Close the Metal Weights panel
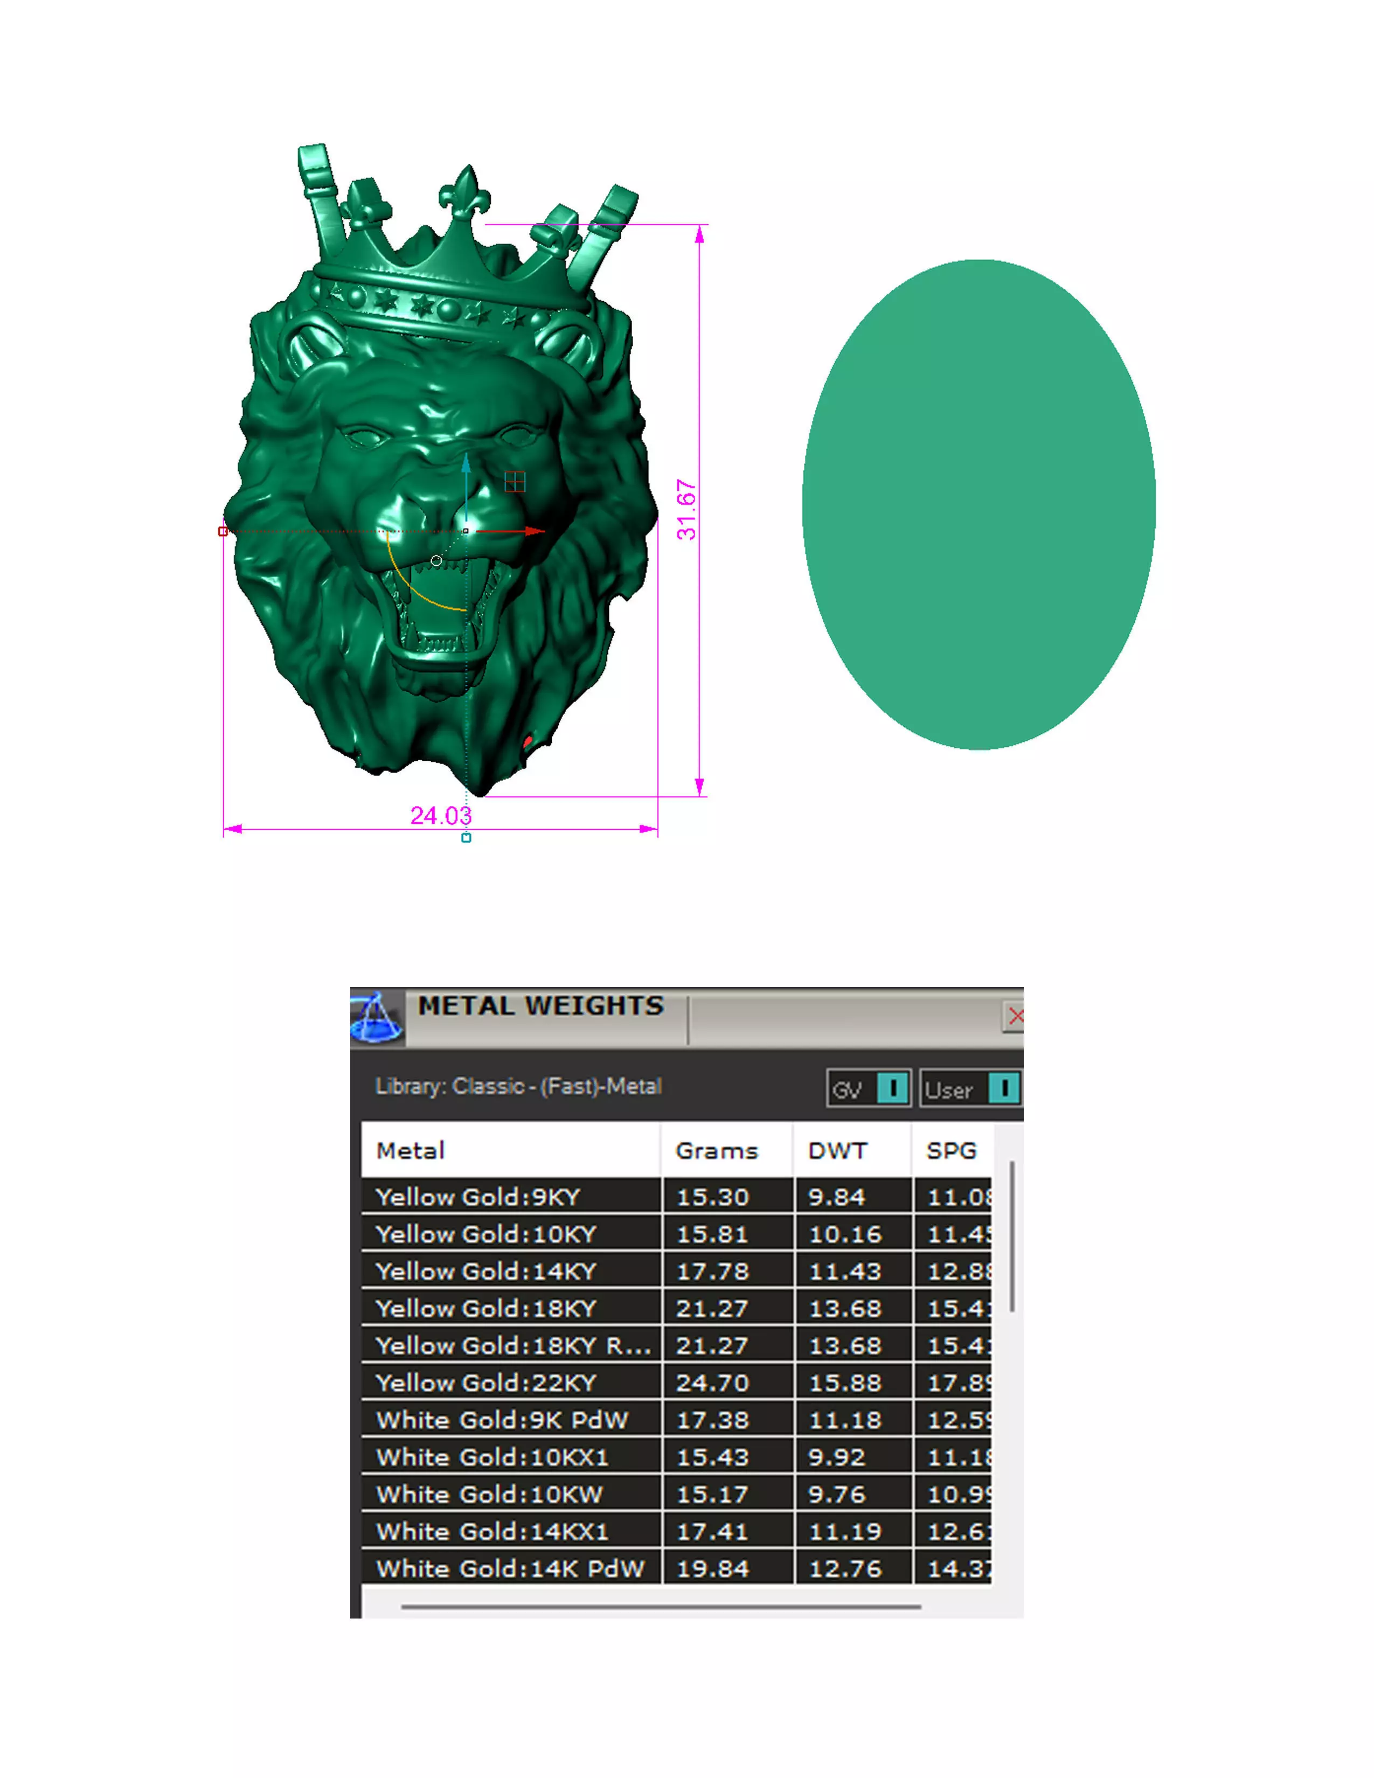 [1014, 1016]
